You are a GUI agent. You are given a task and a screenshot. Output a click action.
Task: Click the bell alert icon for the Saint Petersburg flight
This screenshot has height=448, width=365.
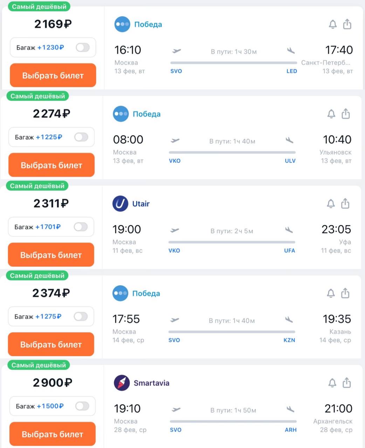333,24
